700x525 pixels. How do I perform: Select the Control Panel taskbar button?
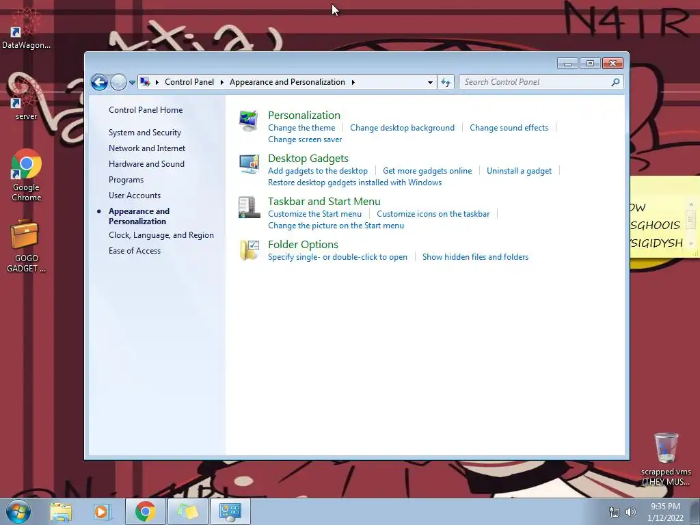230,511
